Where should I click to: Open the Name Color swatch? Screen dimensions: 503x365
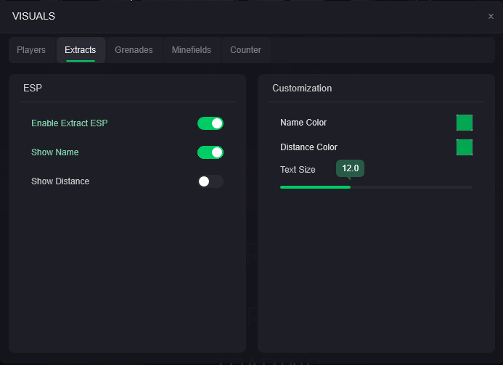pyautogui.click(x=465, y=123)
